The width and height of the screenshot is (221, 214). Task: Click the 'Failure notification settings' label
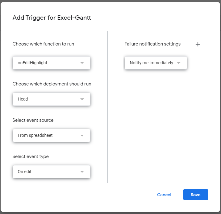[152, 44]
